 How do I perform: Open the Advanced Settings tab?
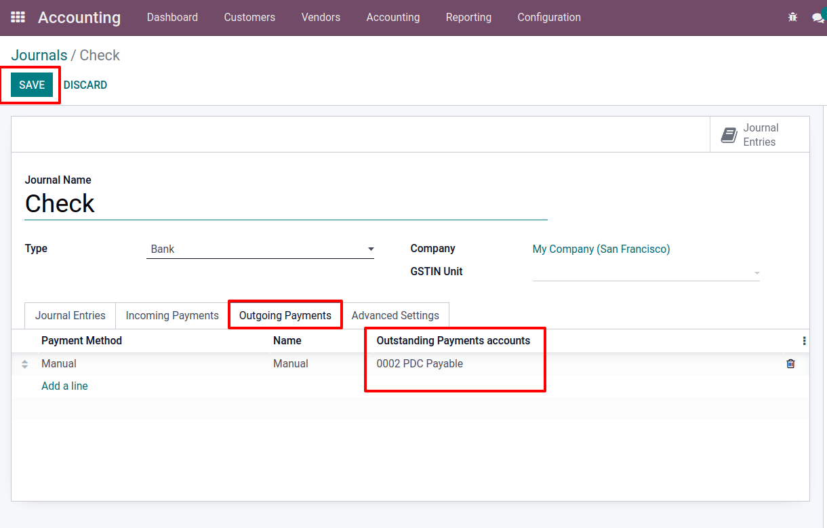pos(396,315)
